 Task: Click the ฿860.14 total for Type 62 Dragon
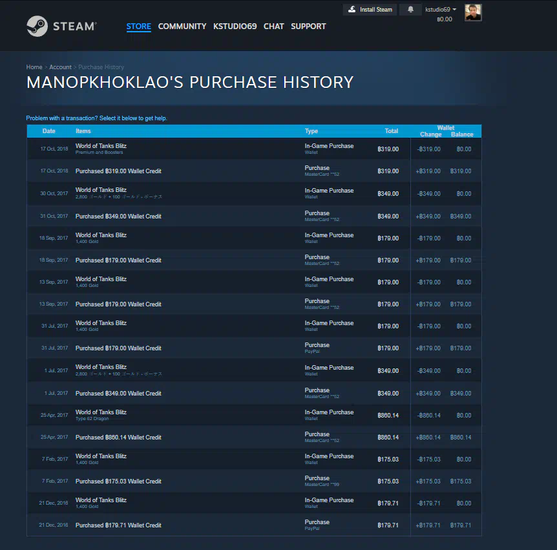(388, 416)
